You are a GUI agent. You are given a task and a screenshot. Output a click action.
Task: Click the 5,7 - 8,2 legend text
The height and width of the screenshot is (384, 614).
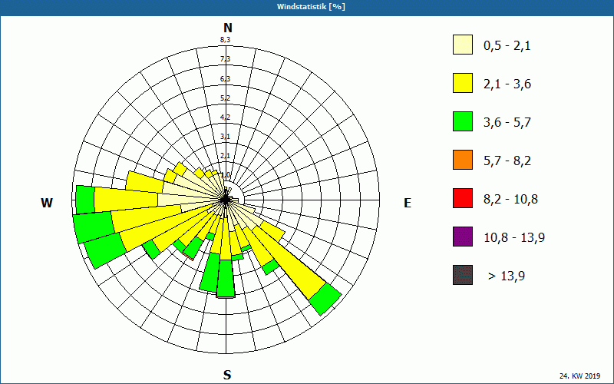[x=507, y=161]
